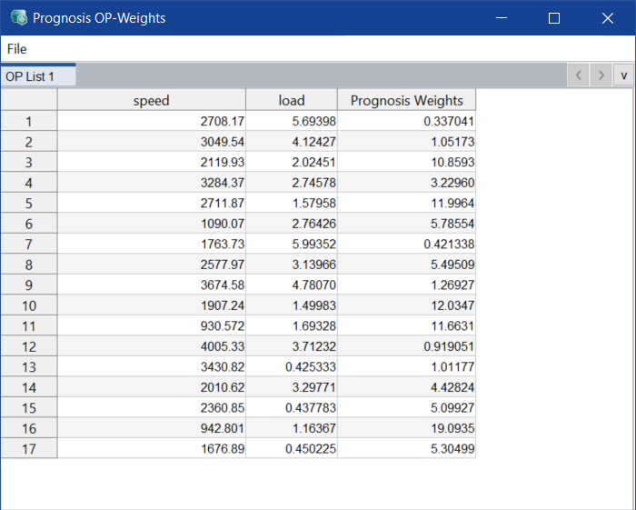Image resolution: width=636 pixels, height=510 pixels.
Task: Click the Prognosis OP-Weights app icon
Action: pyautogui.click(x=17, y=18)
